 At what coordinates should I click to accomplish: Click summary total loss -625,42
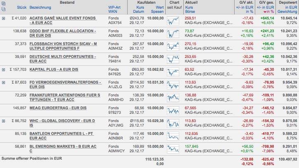[268, 159]
